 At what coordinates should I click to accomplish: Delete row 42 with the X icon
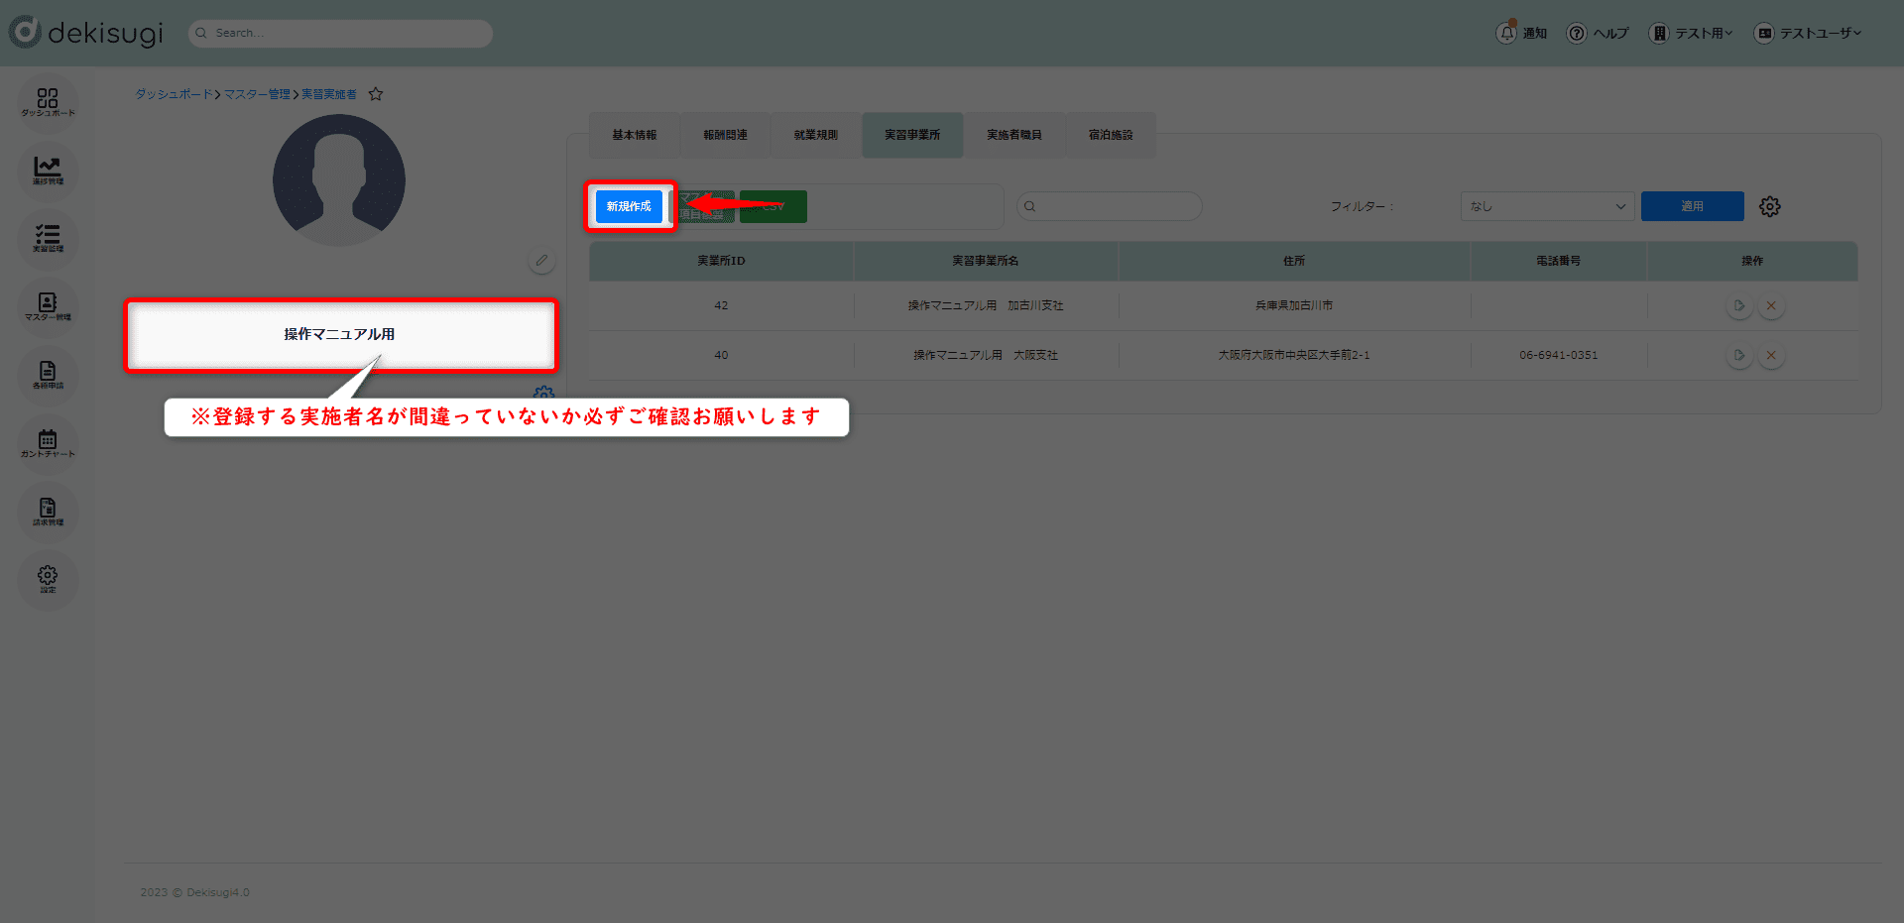click(x=1771, y=305)
